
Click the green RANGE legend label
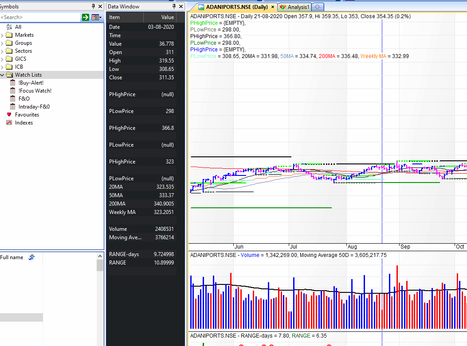(301, 336)
